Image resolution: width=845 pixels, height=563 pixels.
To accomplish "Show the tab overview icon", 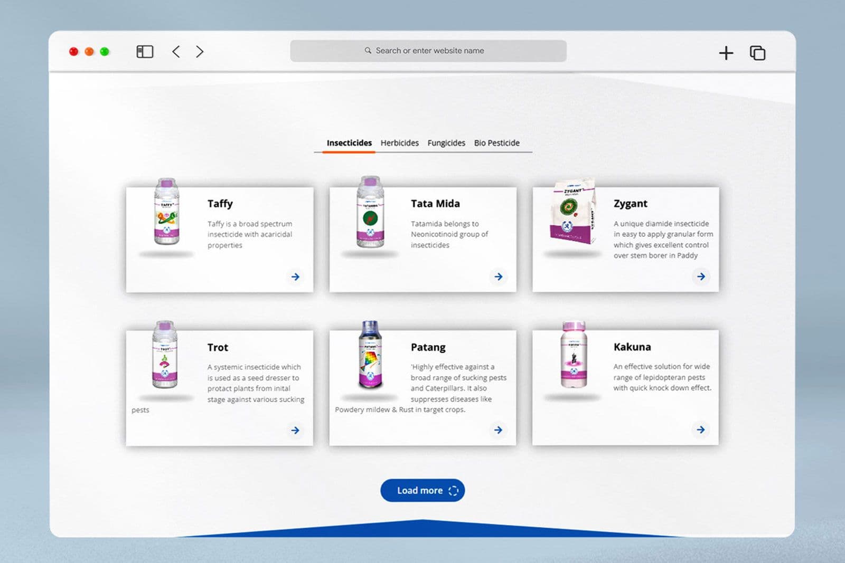I will 757,53.
